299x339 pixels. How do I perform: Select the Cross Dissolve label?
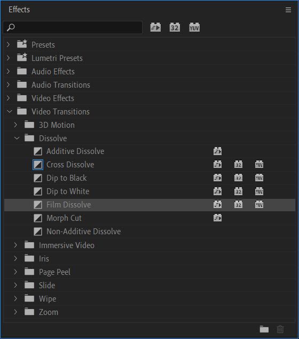point(70,165)
